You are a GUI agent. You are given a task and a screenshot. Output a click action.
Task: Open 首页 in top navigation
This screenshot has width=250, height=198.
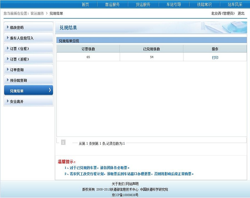coord(85,4)
